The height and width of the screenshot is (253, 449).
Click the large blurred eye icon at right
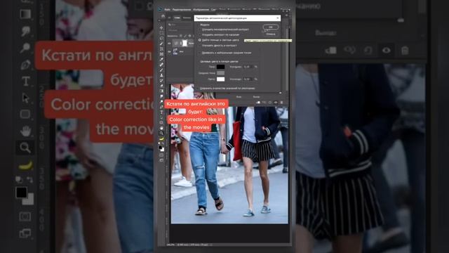(387, 51)
